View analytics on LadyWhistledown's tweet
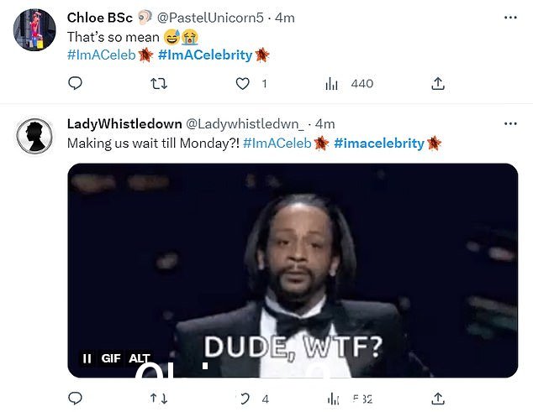This screenshot has width=533, height=412. pyautogui.click(x=350, y=399)
